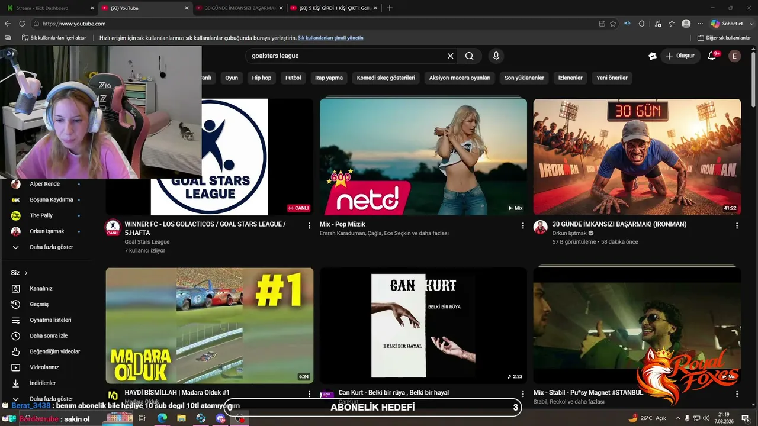The height and width of the screenshot is (426, 758).
Task: Open the favorites list icon in the toolbar
Action: pyautogui.click(x=672, y=24)
